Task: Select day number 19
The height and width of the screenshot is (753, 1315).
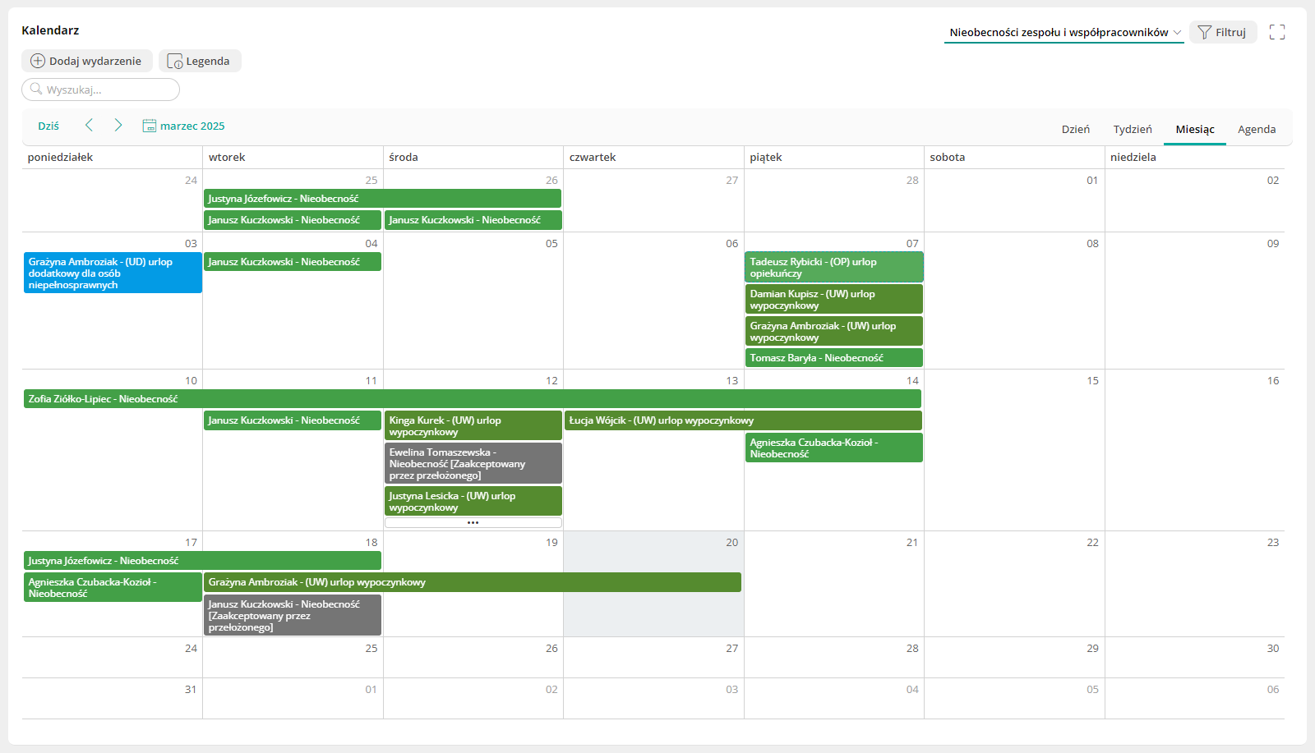Action: point(551,542)
